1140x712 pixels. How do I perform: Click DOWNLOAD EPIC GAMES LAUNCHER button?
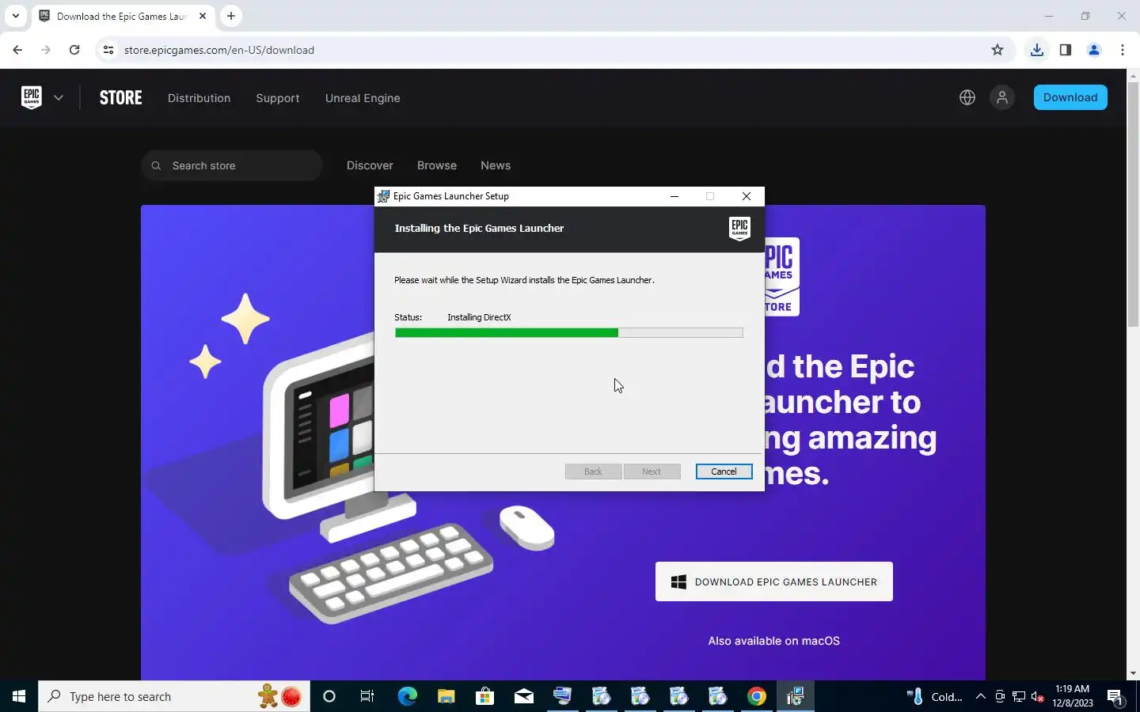tap(774, 581)
